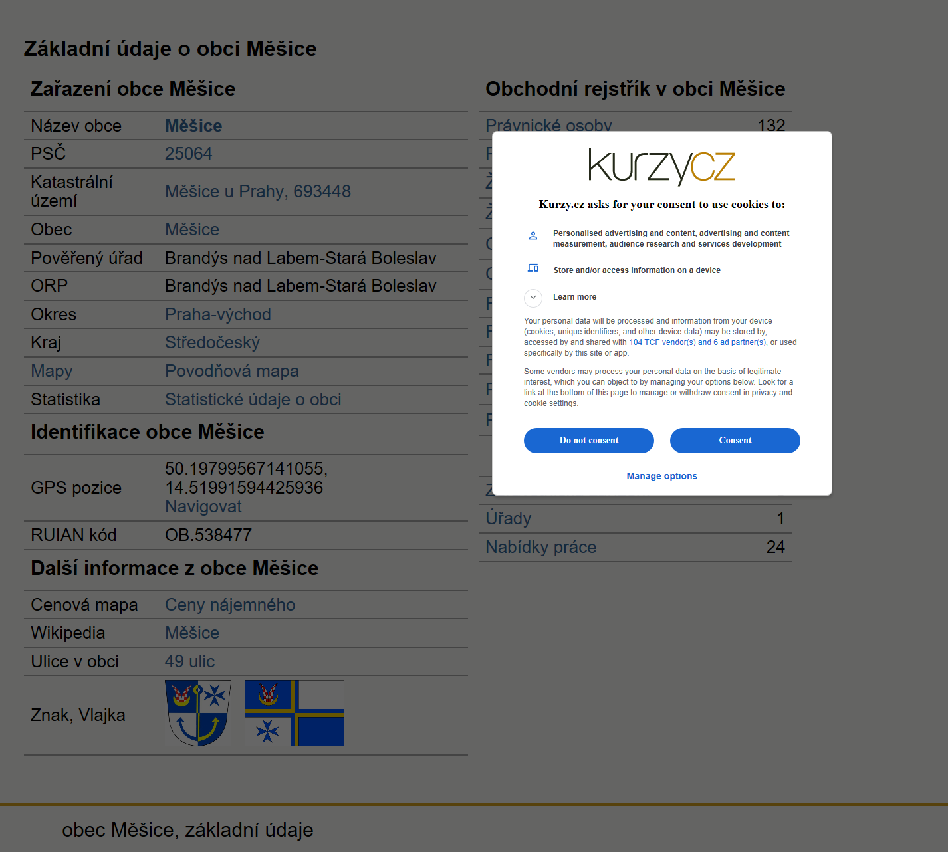Click heading Další informace z obce Měšice
Viewport: 948px width, 852px height.
click(175, 568)
